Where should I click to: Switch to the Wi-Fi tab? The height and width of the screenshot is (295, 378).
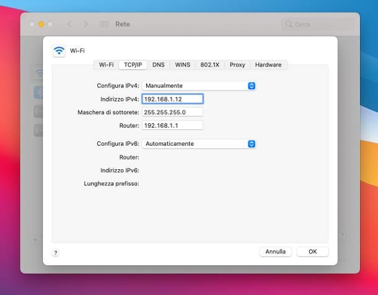tap(106, 65)
